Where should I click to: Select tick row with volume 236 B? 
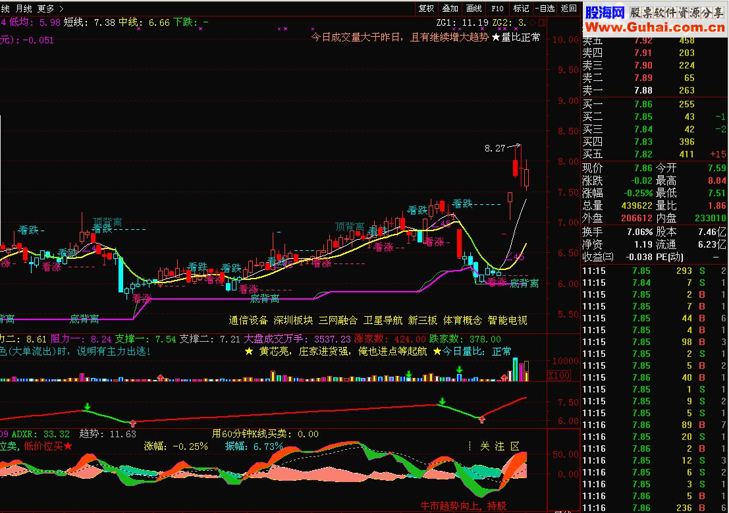click(654, 508)
